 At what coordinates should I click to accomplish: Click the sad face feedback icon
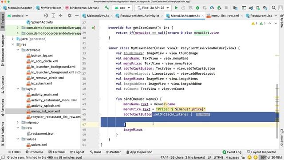(x=256, y=157)
